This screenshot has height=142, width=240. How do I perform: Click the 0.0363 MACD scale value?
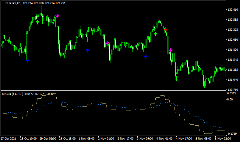pyautogui.click(x=231, y=93)
